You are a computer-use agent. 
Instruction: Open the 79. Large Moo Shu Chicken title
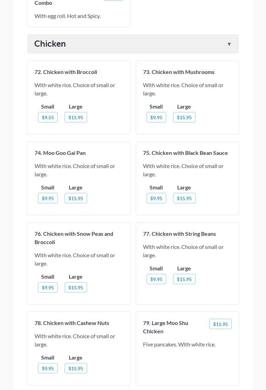[x=165, y=327]
